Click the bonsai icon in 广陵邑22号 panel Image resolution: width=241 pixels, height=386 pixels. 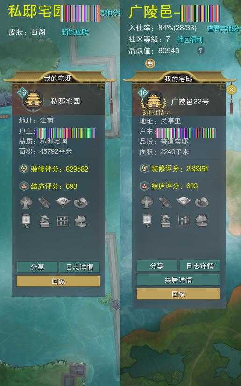tap(165, 220)
